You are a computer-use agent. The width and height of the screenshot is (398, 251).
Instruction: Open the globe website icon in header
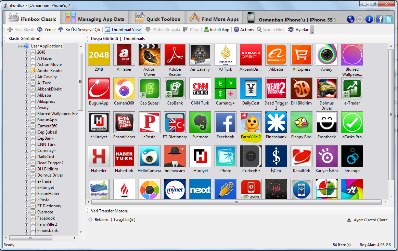click(350, 19)
